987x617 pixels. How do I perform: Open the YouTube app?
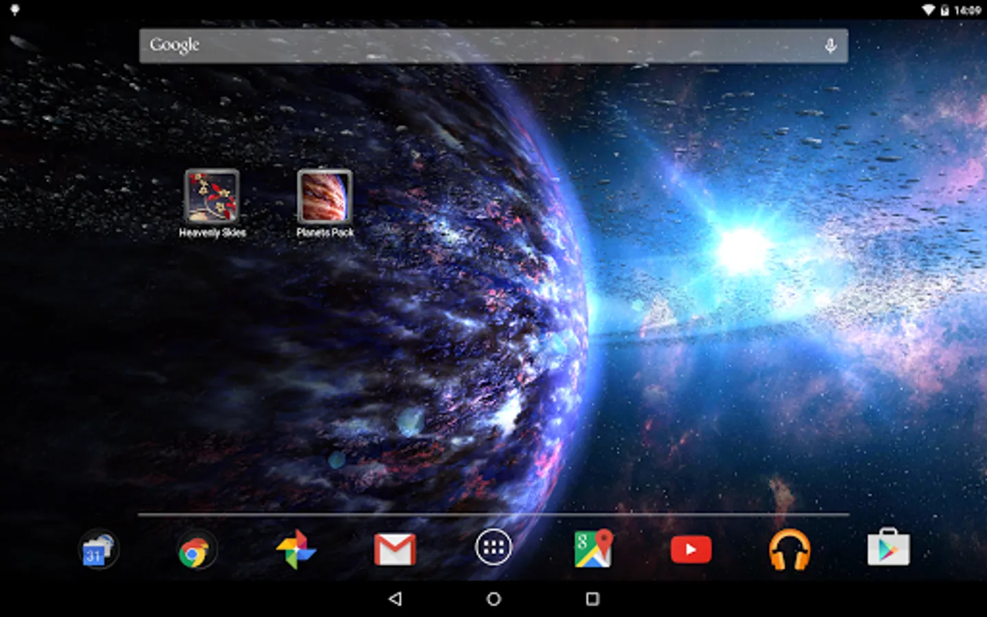click(x=691, y=550)
